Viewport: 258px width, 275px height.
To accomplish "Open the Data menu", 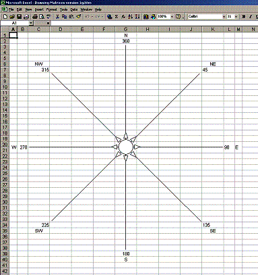I will 74,9.
